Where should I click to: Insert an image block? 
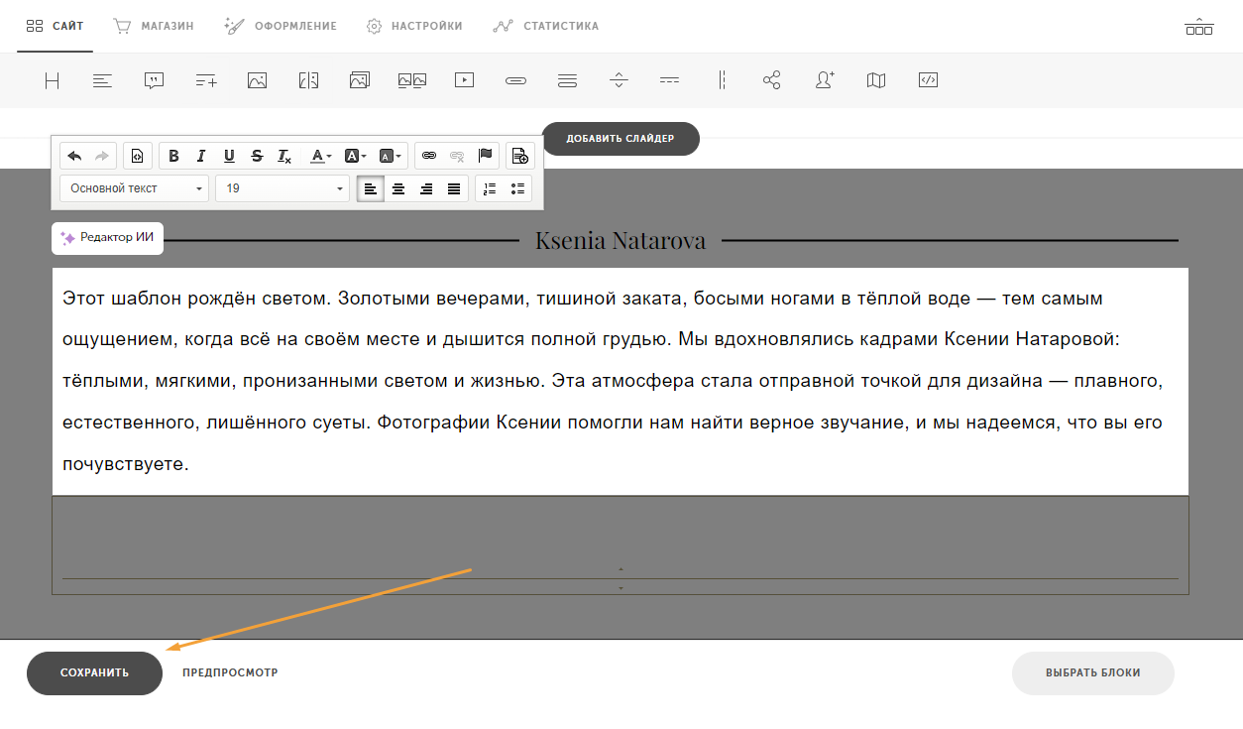[257, 80]
